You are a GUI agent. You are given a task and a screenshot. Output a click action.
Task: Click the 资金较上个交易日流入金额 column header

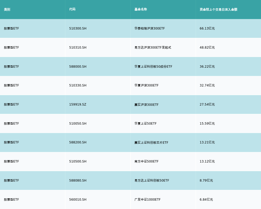pos(218,9)
